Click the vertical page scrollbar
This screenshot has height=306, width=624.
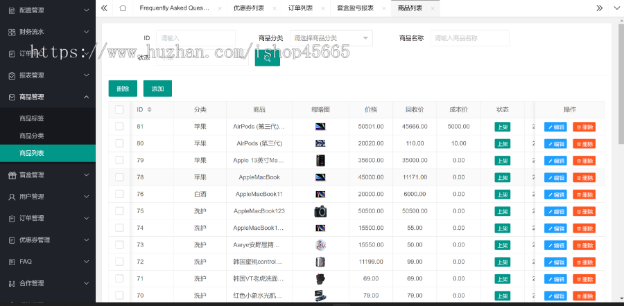click(621, 84)
